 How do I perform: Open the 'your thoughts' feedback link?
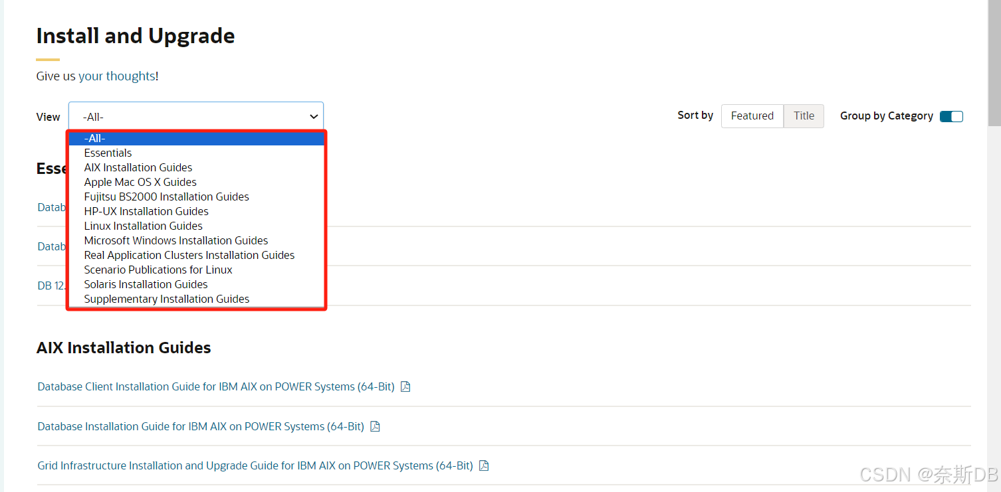click(117, 76)
